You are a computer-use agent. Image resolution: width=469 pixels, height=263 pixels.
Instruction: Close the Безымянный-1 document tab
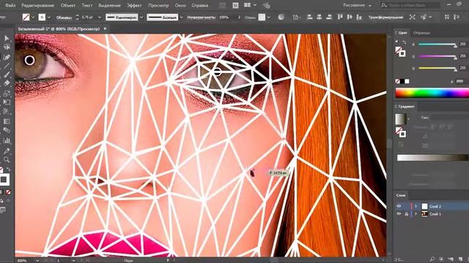click(x=105, y=28)
